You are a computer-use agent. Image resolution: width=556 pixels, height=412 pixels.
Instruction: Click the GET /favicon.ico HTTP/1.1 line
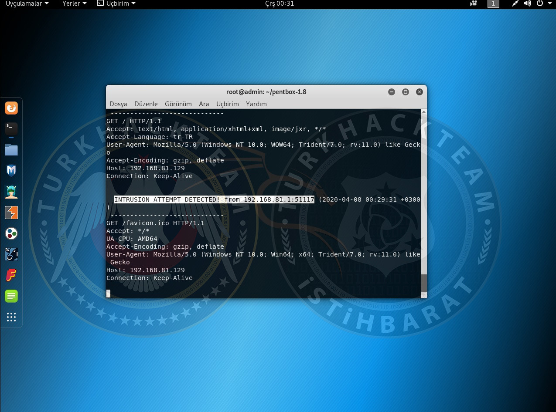[155, 223]
